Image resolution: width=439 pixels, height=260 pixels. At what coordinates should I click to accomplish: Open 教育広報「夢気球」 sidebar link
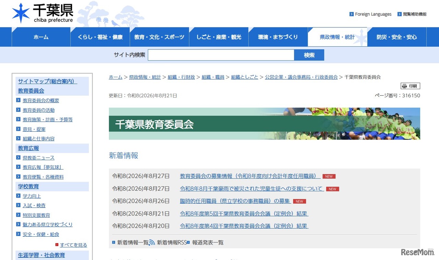(43, 167)
